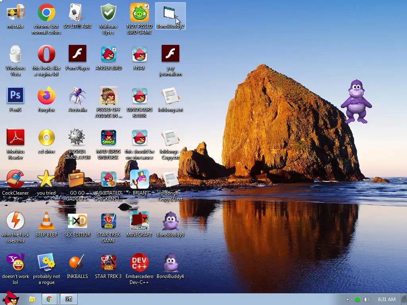407x305 pixels.
Task: Open the volume speaker control
Action: [366, 299]
